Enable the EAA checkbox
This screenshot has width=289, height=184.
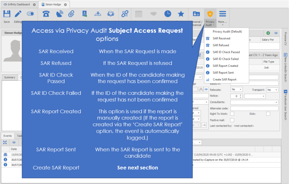coord(268,114)
